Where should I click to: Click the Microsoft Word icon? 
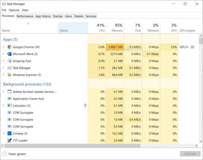pyautogui.click(x=9, y=54)
